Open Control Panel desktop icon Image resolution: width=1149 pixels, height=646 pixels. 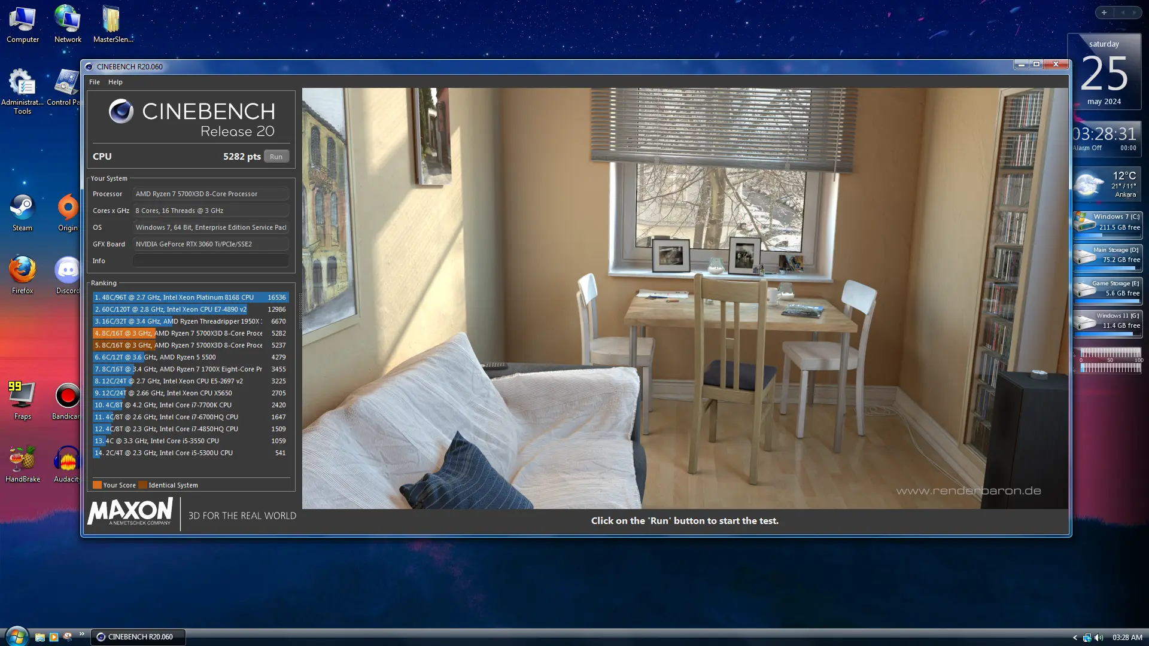[x=65, y=87]
